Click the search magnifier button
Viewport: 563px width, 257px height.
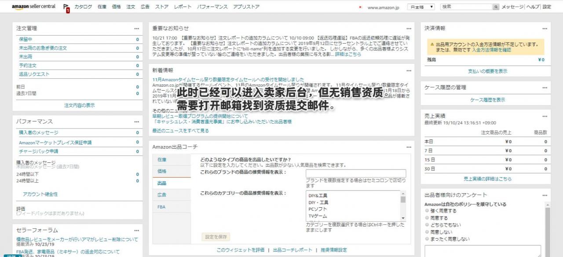pos(496,7)
